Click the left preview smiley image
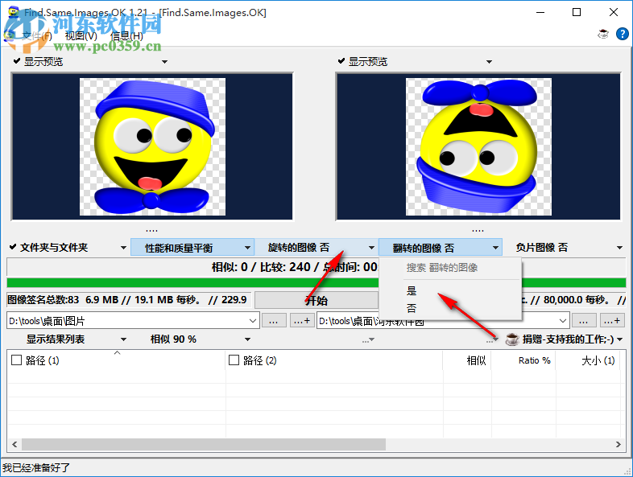This screenshot has width=633, height=477. (152, 146)
